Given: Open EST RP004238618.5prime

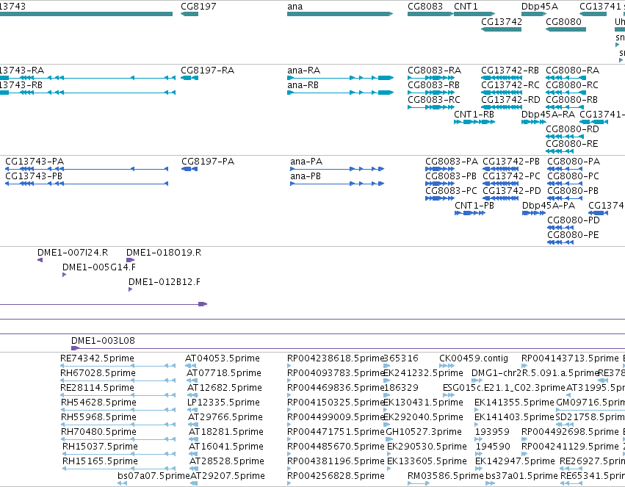Looking at the screenshot, I should tap(289, 366).
